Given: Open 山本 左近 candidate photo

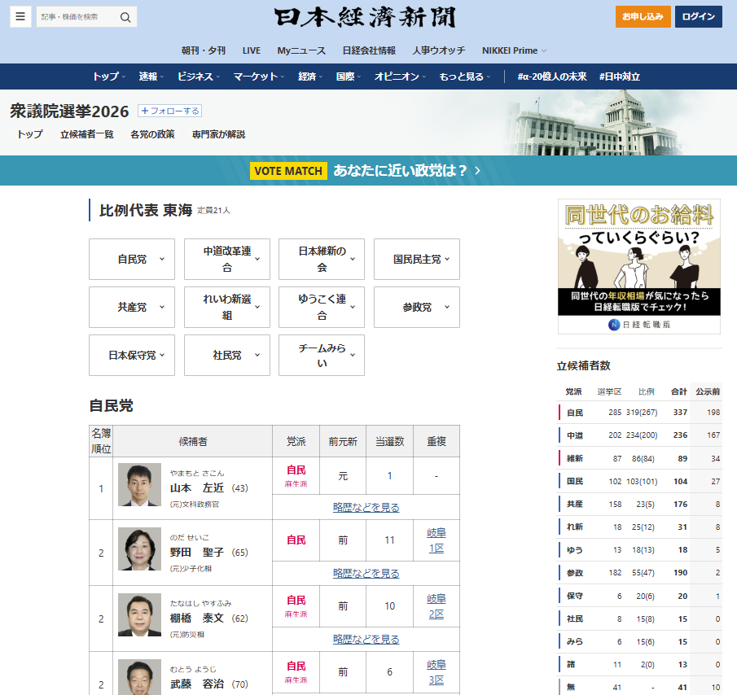Looking at the screenshot, I should pyautogui.click(x=139, y=486).
